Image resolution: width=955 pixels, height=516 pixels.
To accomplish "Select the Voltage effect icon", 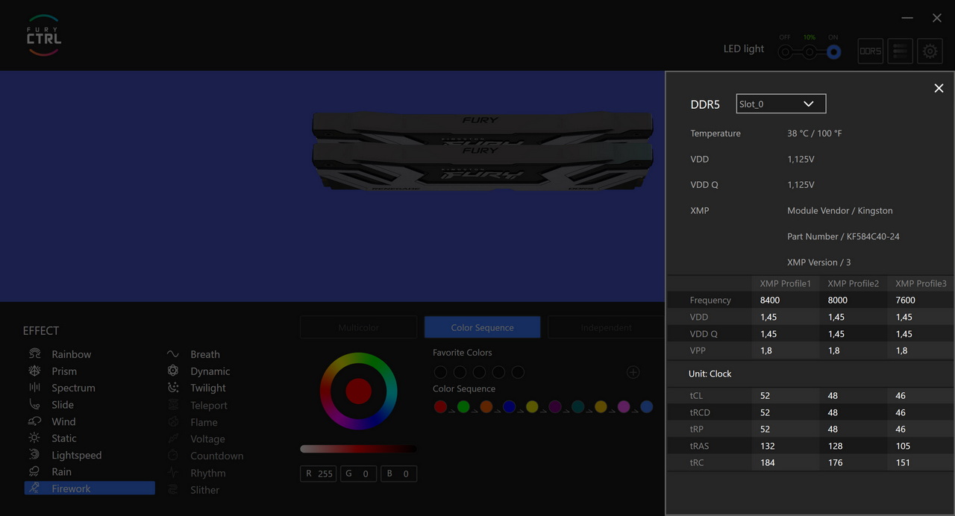I will [x=173, y=438].
